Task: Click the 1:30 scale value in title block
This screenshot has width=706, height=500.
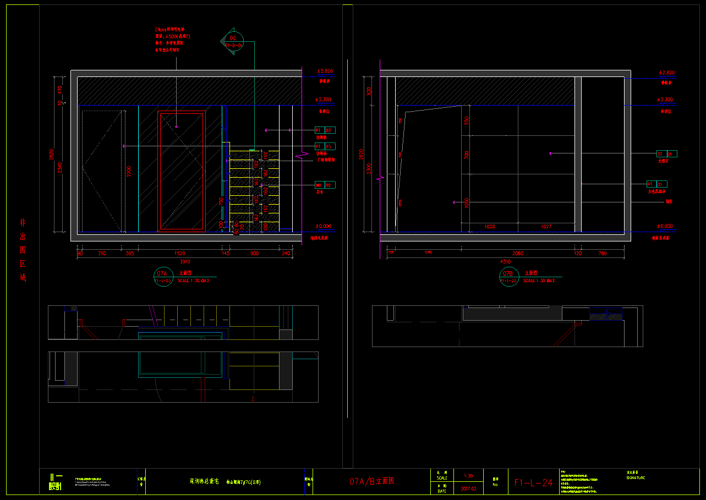Action: coord(468,475)
